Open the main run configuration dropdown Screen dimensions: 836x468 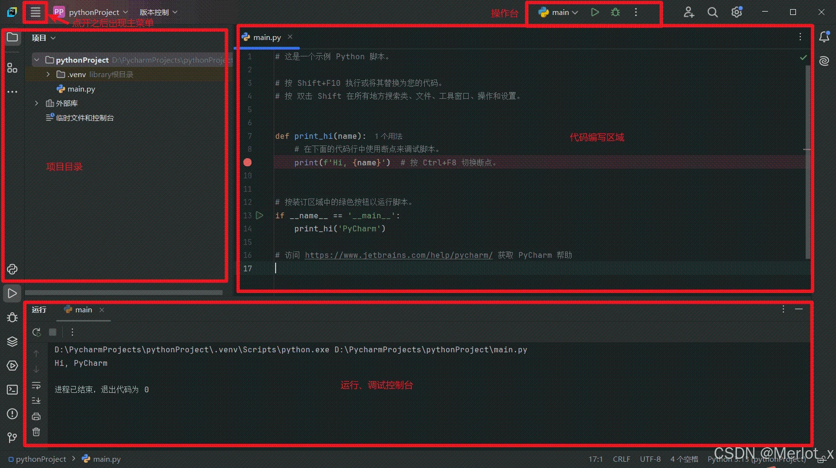(x=558, y=13)
